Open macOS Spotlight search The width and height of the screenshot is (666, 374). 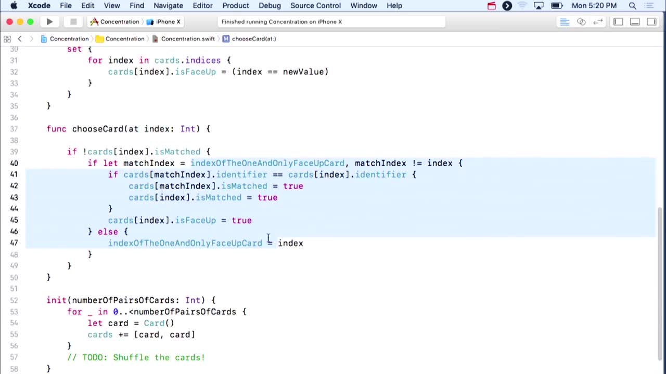click(633, 6)
